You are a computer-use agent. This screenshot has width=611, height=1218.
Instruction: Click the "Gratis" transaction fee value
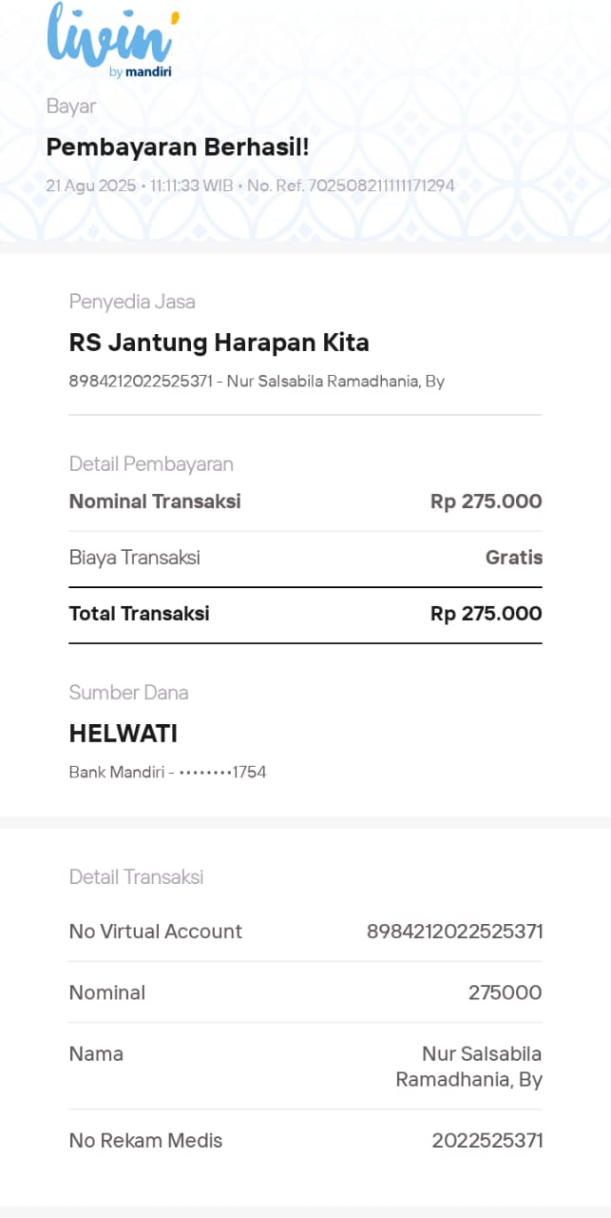coord(513,558)
